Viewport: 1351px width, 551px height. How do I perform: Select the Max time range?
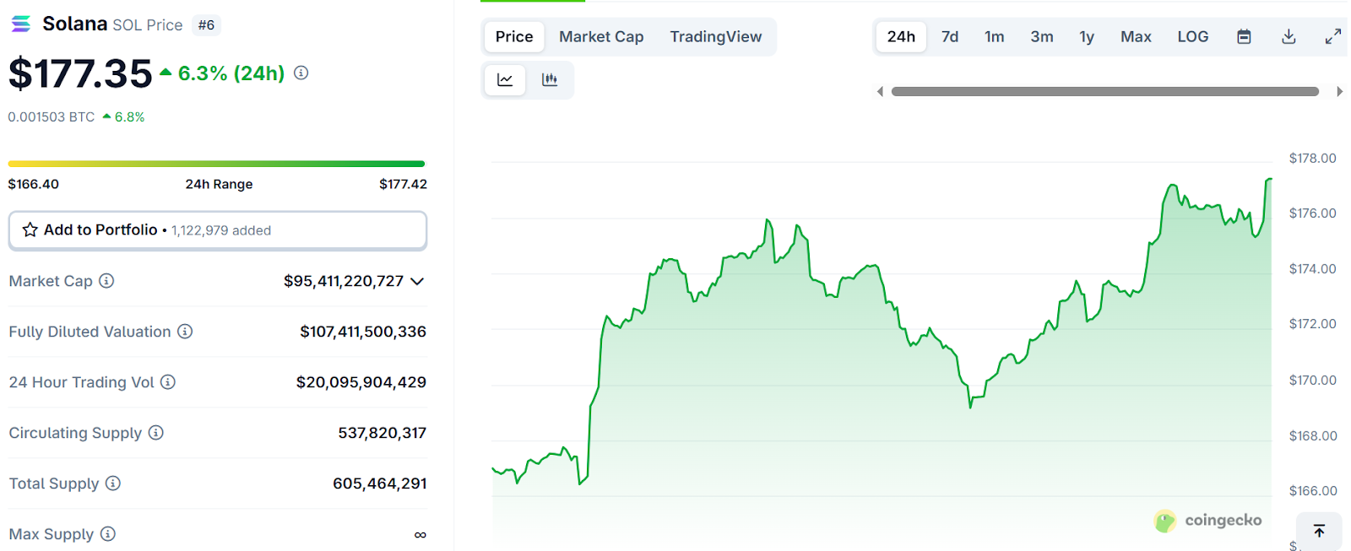point(1136,37)
